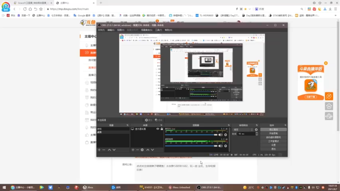Click the transition duration stepper arrows
340x191 pixels.
(x=257, y=134)
